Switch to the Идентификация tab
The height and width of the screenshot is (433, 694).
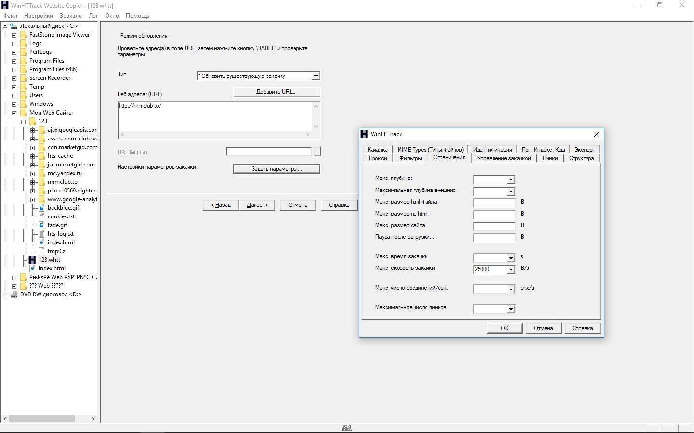tap(493, 150)
